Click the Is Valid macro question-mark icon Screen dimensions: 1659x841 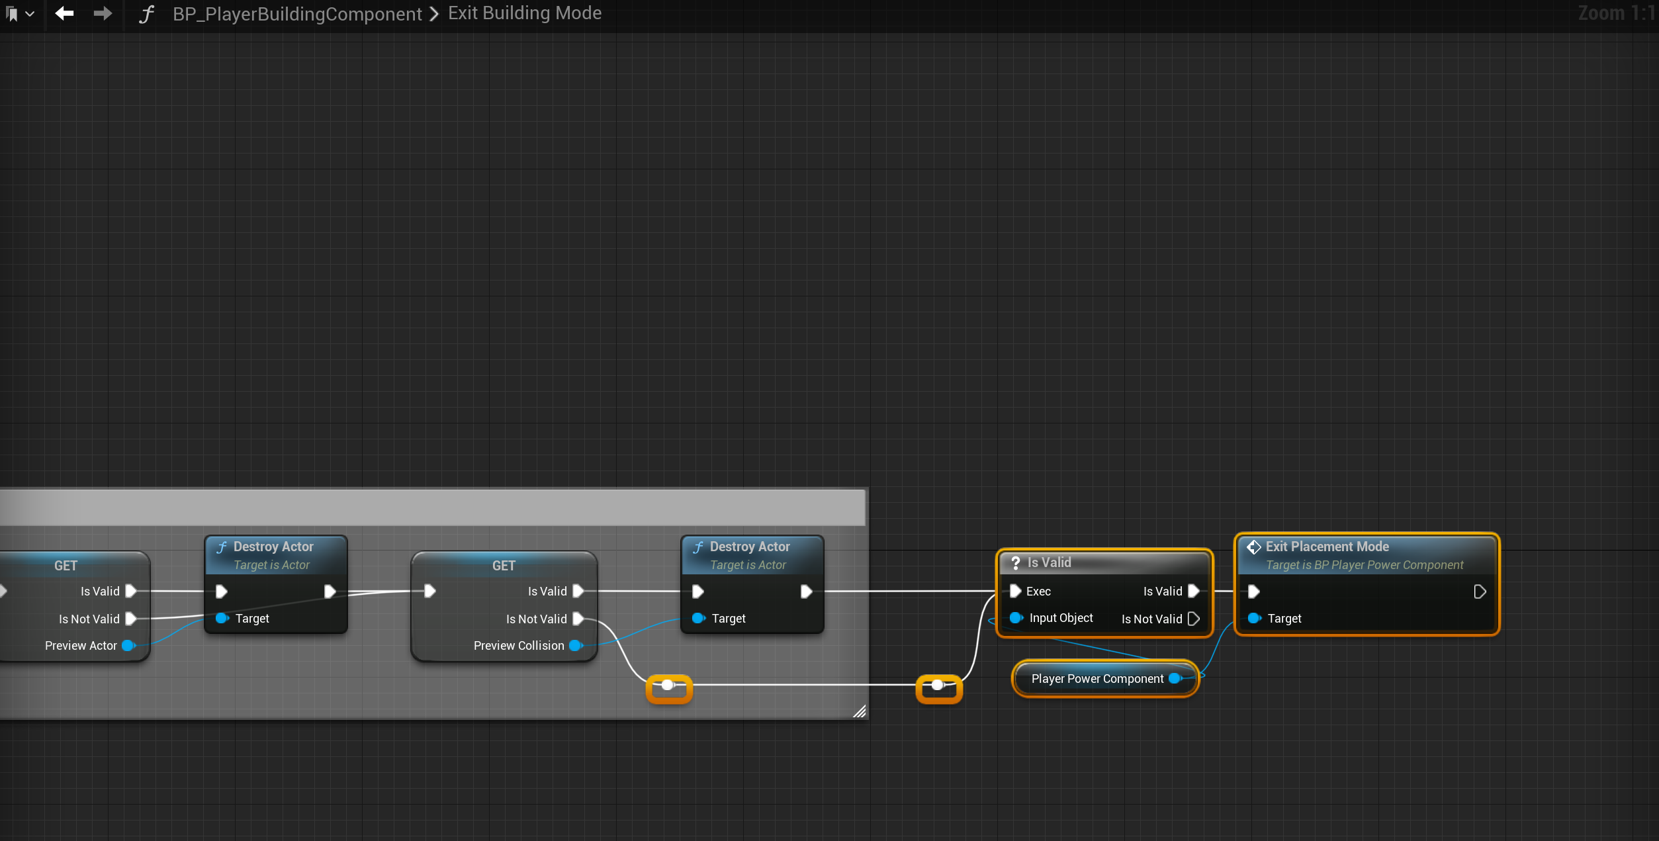(1015, 562)
